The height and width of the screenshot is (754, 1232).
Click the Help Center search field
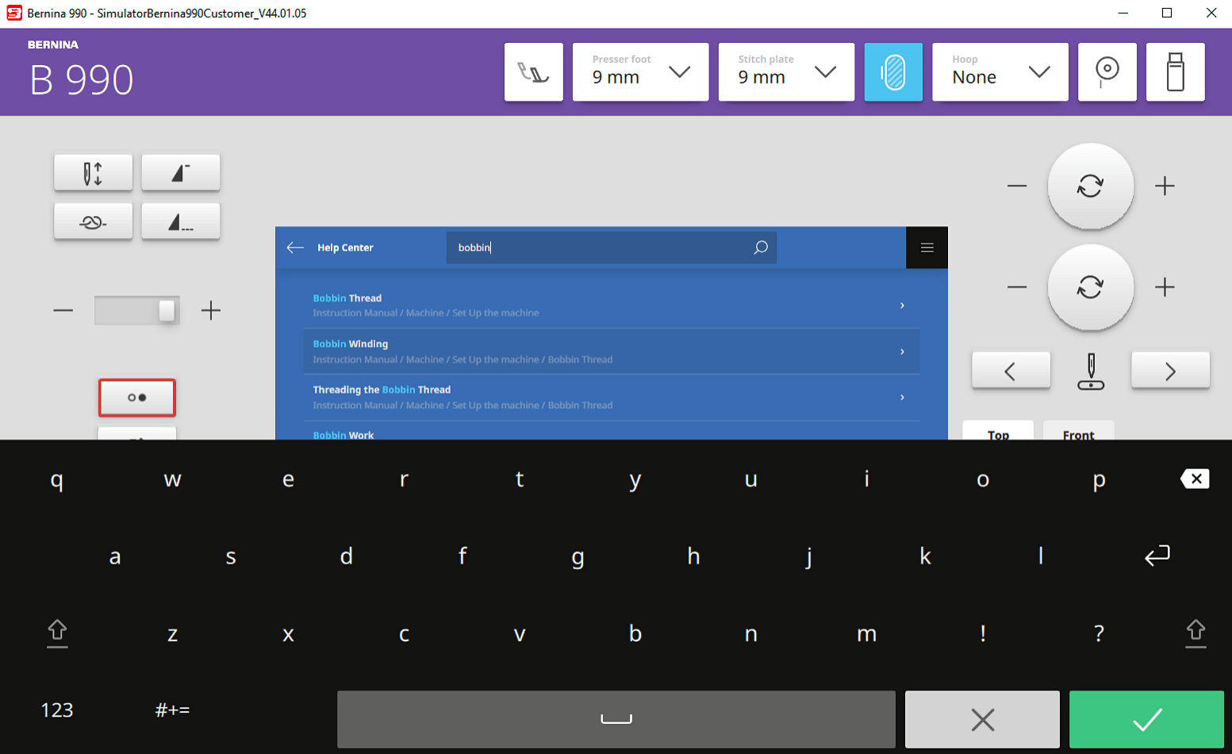(612, 248)
